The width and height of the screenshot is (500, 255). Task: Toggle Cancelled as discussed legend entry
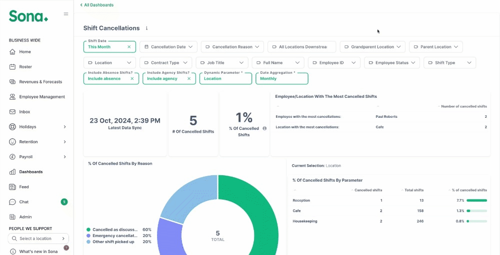click(112, 230)
